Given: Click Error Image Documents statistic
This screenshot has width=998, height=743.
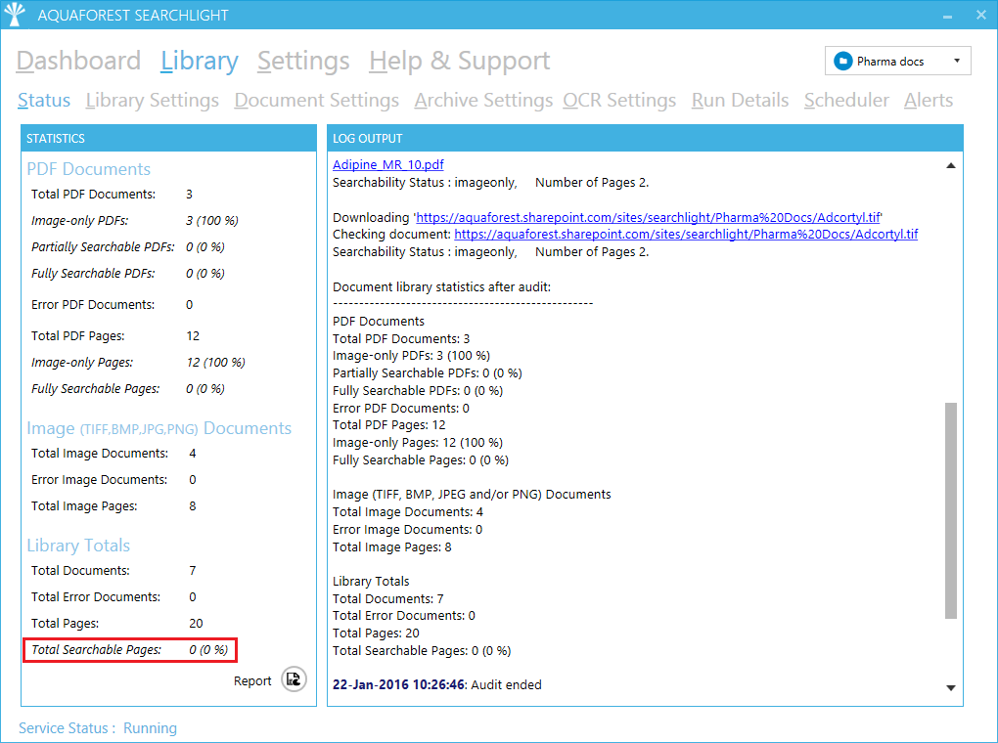Looking at the screenshot, I should [113, 480].
